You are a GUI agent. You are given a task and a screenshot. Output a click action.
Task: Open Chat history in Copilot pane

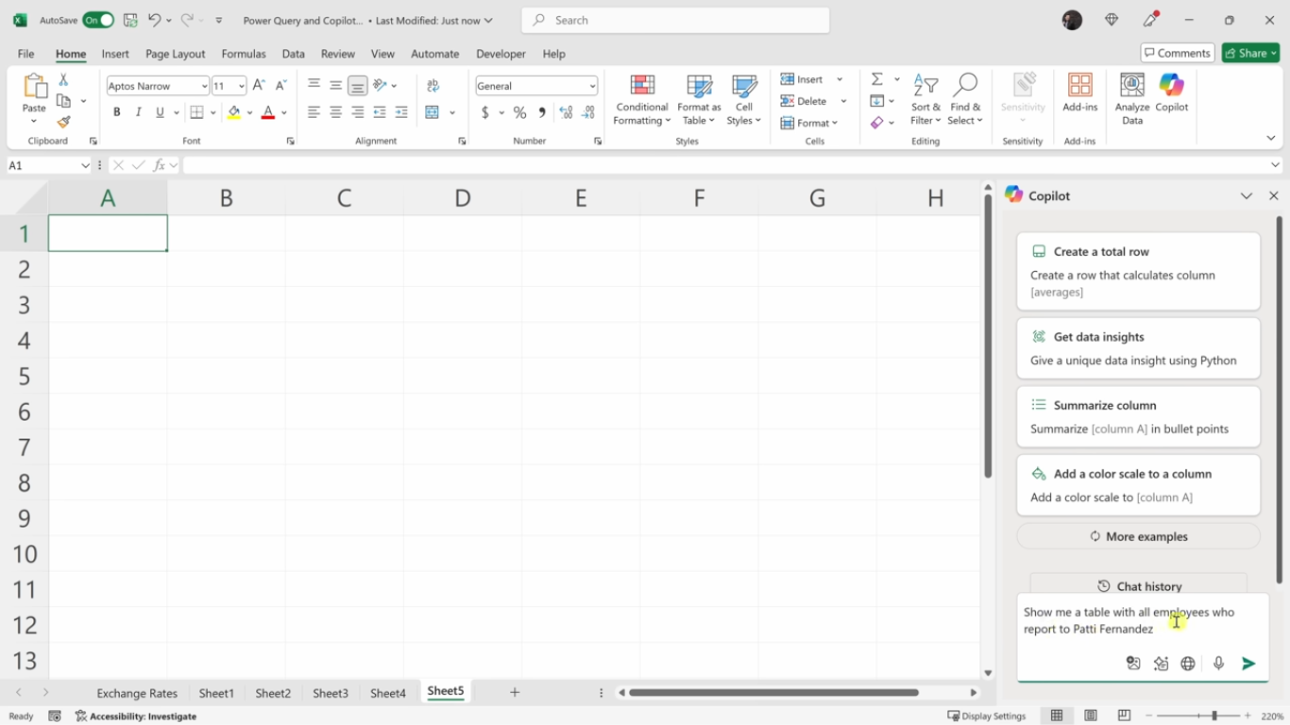click(x=1139, y=586)
